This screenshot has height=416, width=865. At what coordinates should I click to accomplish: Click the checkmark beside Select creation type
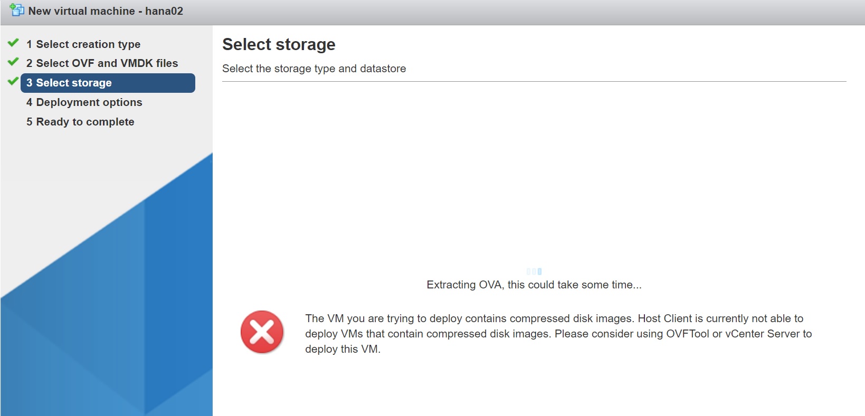click(x=14, y=43)
